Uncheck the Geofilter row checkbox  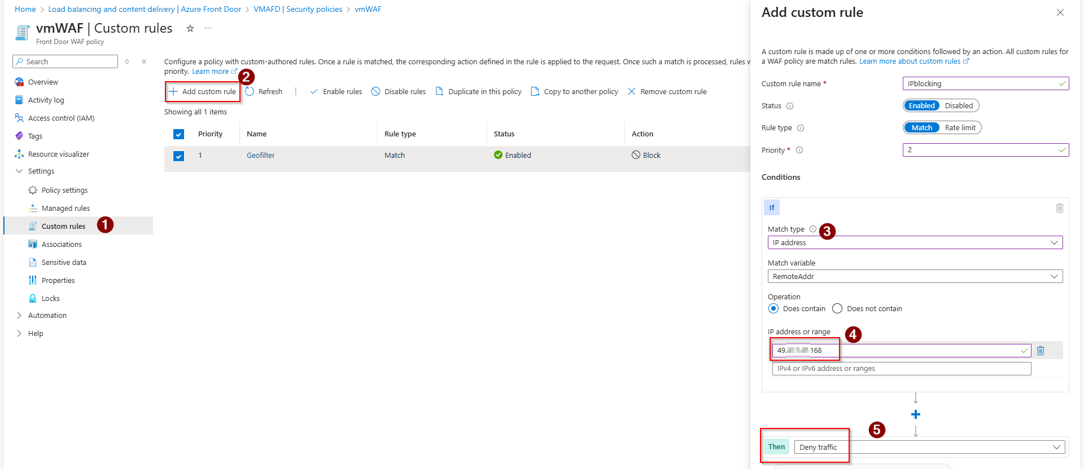[x=178, y=156]
